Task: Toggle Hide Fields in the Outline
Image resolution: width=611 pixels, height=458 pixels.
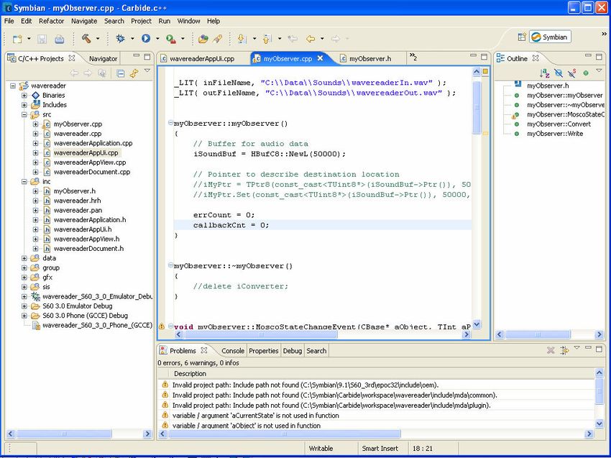Action: click(559, 73)
